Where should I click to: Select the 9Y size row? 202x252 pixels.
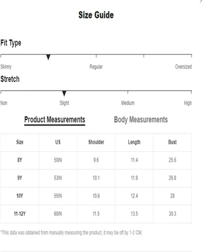point(96,178)
